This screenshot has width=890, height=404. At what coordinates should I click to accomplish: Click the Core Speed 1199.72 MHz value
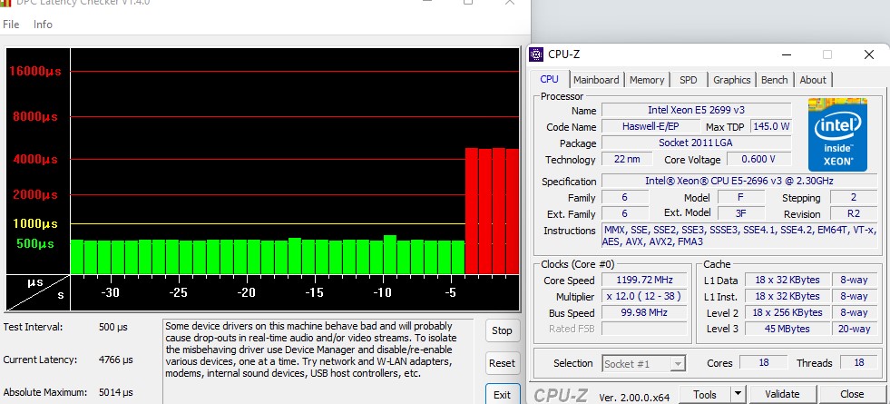click(x=644, y=281)
